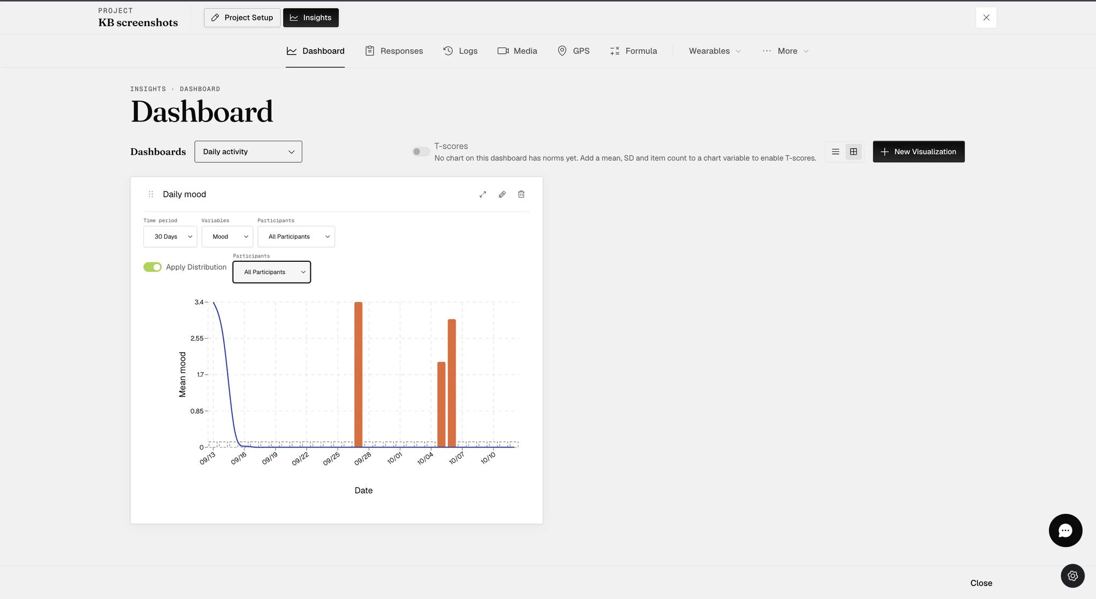
Task: Open the chat support bubble
Action: point(1065,530)
